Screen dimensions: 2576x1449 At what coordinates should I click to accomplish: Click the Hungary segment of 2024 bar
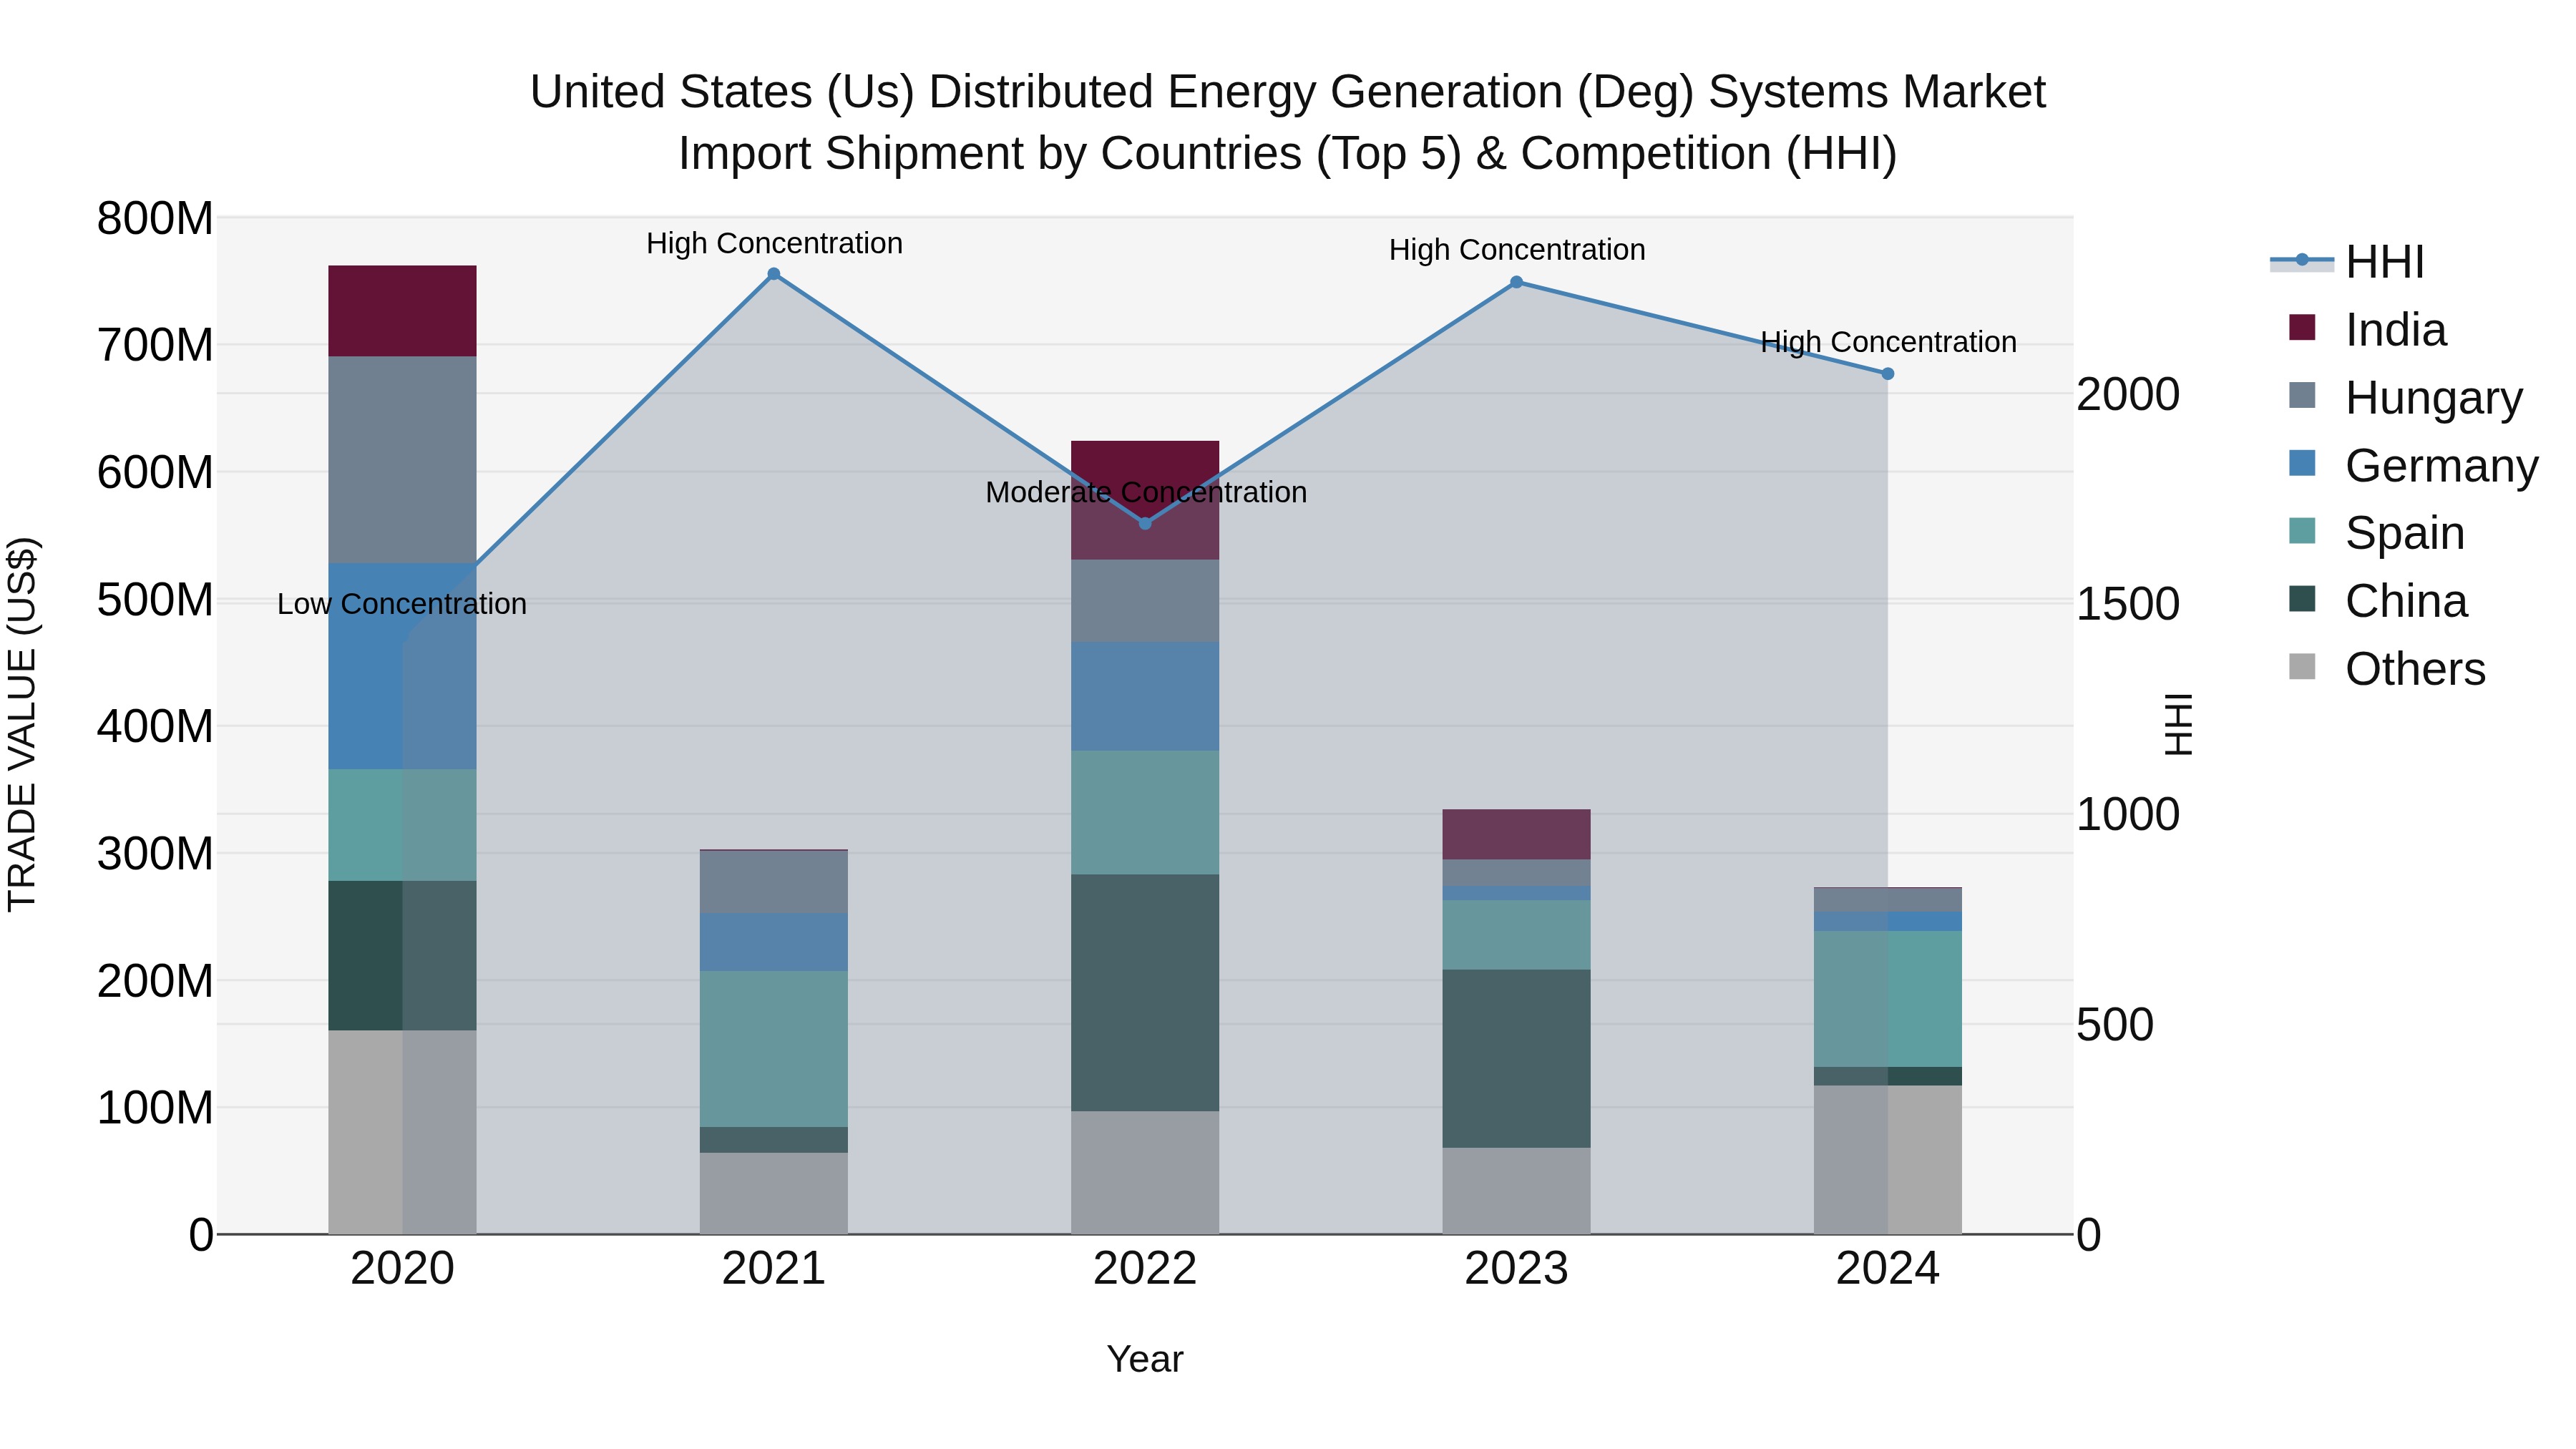tap(1888, 900)
